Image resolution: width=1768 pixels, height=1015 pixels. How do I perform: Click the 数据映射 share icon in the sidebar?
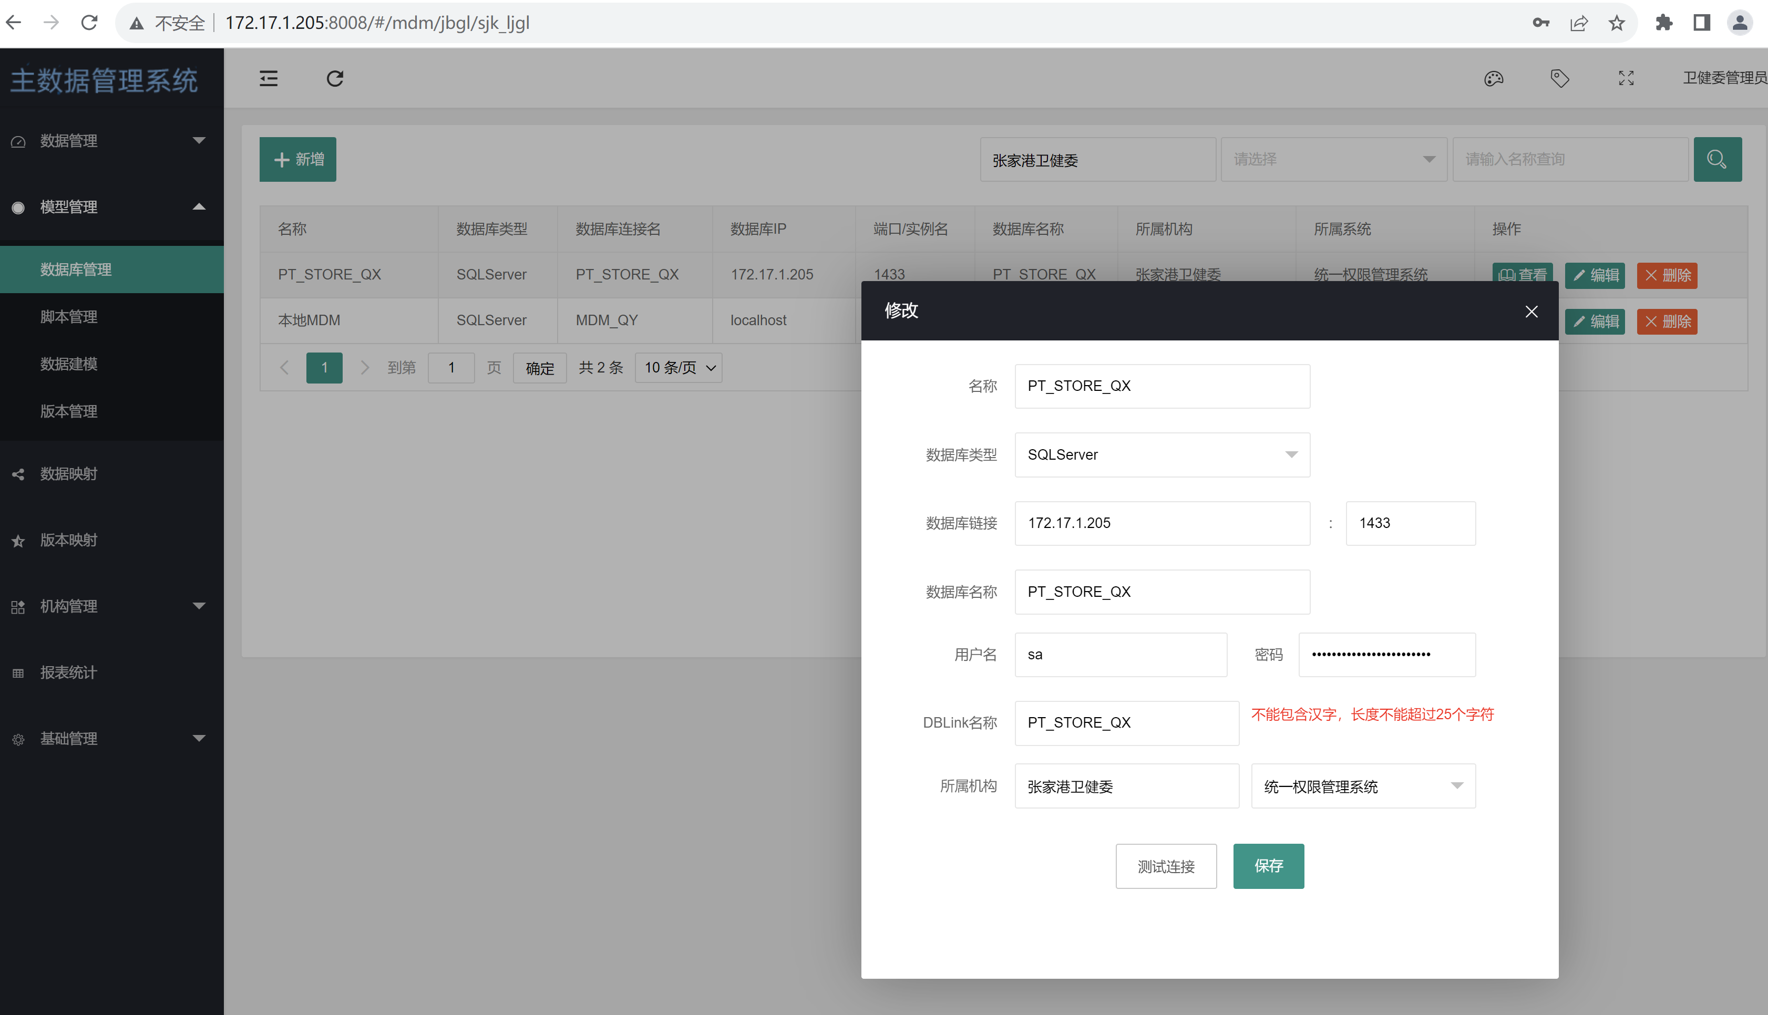click(x=18, y=475)
